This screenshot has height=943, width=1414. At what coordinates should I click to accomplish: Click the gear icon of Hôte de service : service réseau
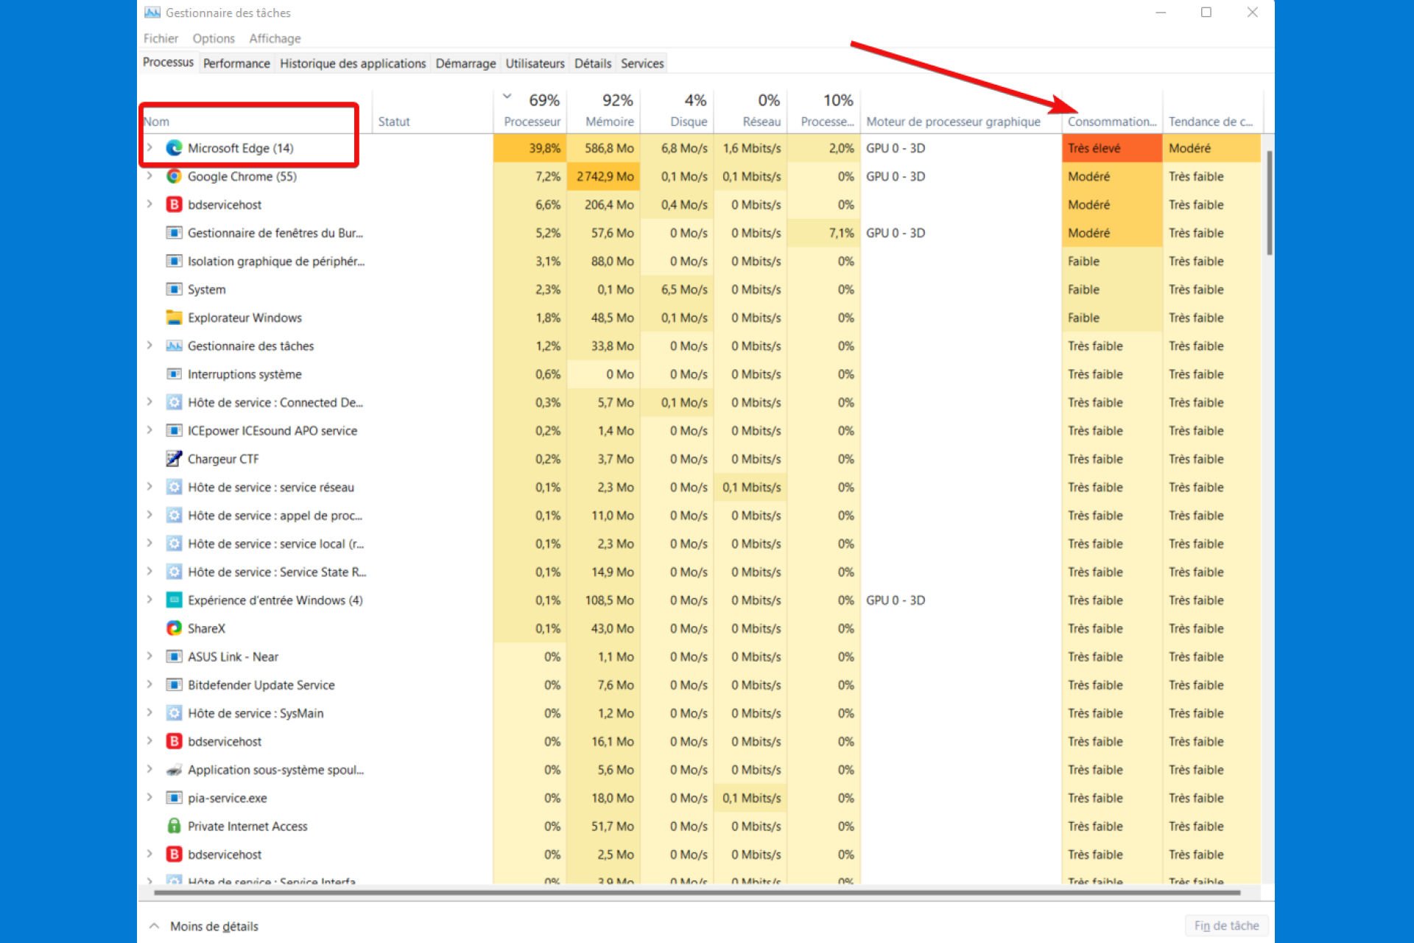click(174, 487)
